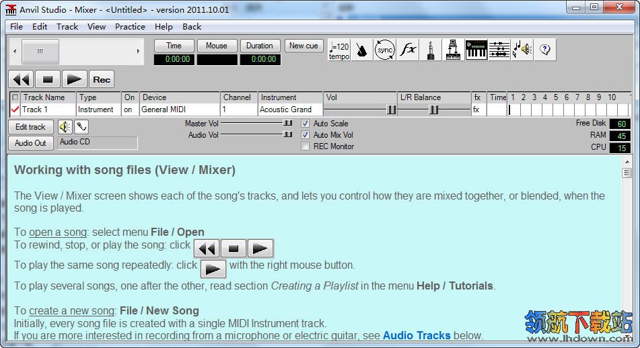Toggle the Auto Mix Vol checkbox
The image size is (640, 348).
305,134
